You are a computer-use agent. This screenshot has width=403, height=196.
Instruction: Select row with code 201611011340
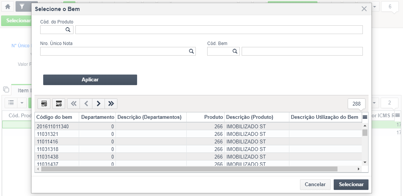[198, 126]
